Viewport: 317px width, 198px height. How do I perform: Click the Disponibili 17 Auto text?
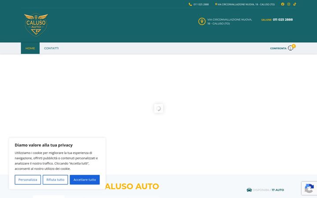268,190
